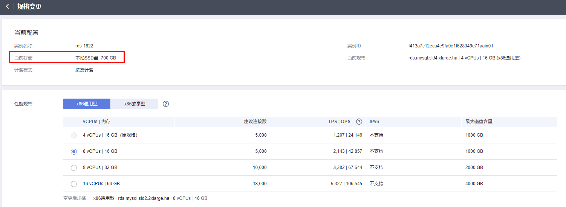Screen dimensions: 566x207
Task: Click the question mark beside TPS | QPS
Action: [359, 122]
